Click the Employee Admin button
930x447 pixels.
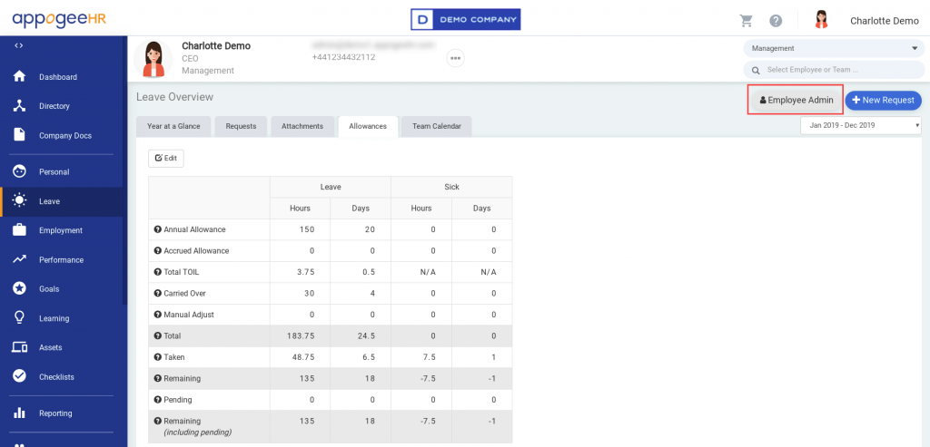[796, 100]
